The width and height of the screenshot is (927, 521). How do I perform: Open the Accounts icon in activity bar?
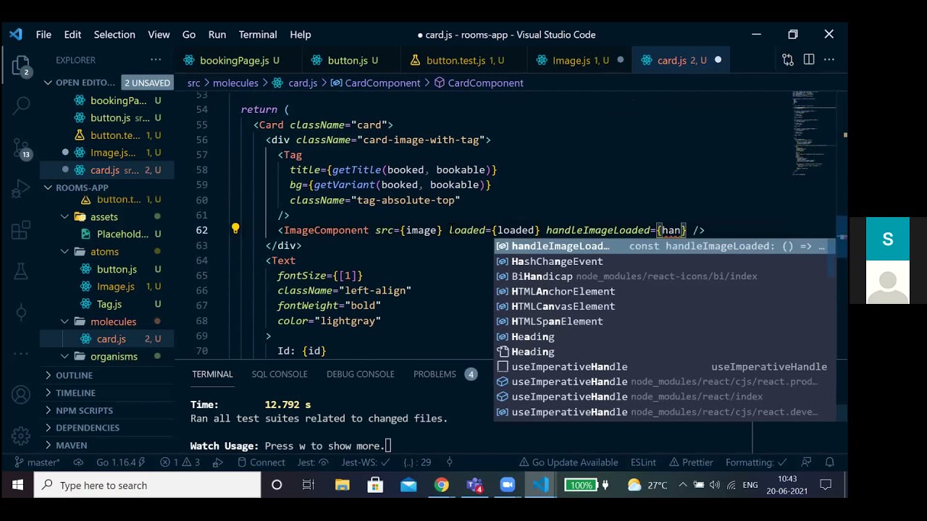click(21, 394)
